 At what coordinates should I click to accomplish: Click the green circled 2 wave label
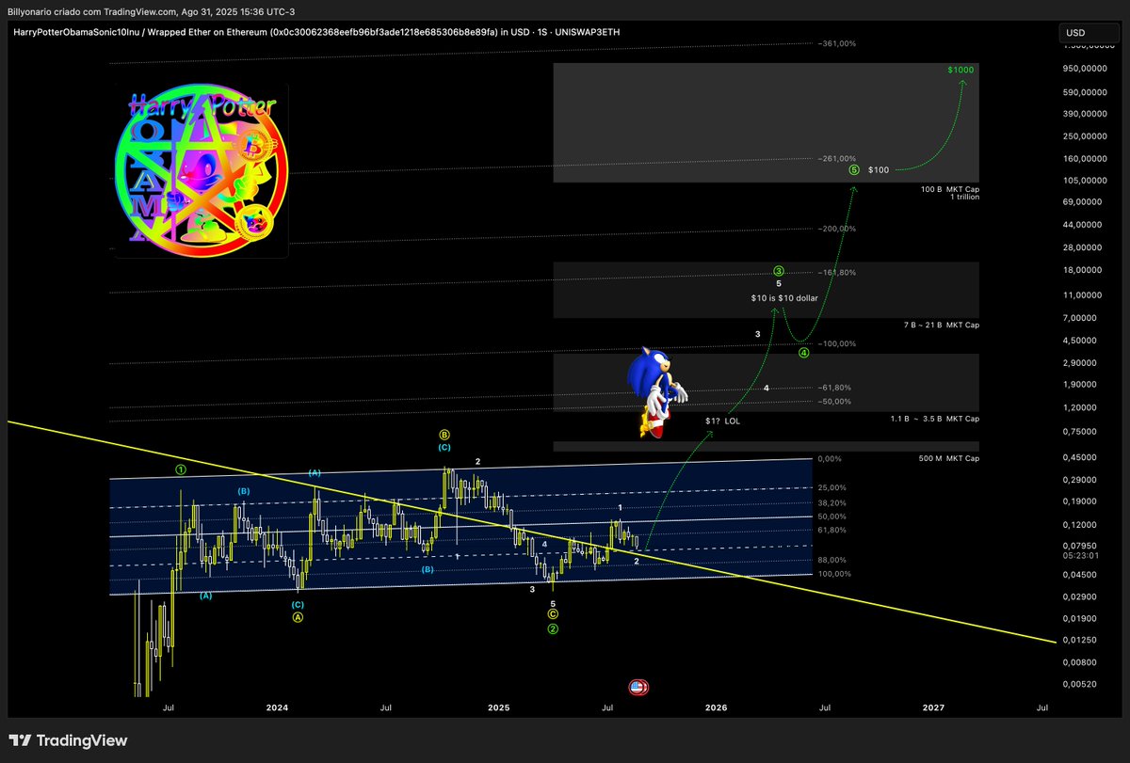click(553, 628)
